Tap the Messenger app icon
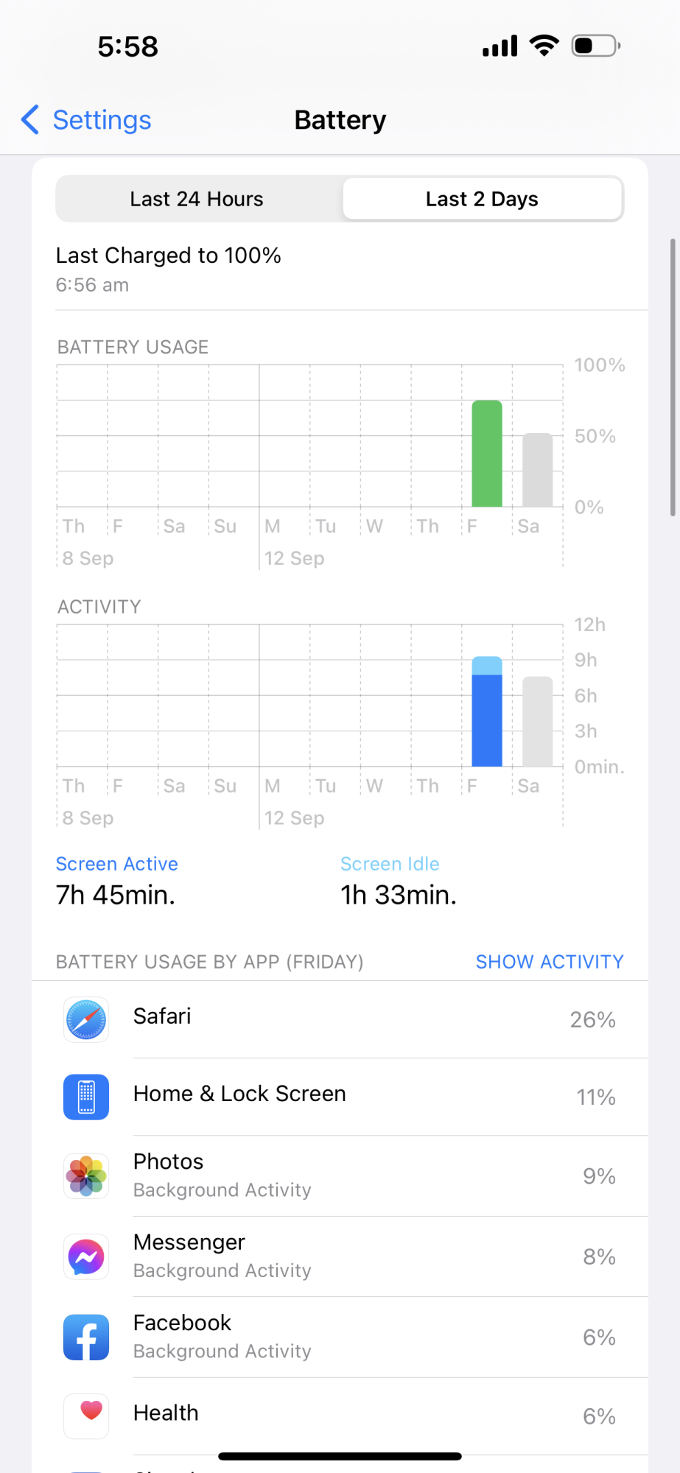Viewport: 680px width, 1473px height. pos(86,1256)
